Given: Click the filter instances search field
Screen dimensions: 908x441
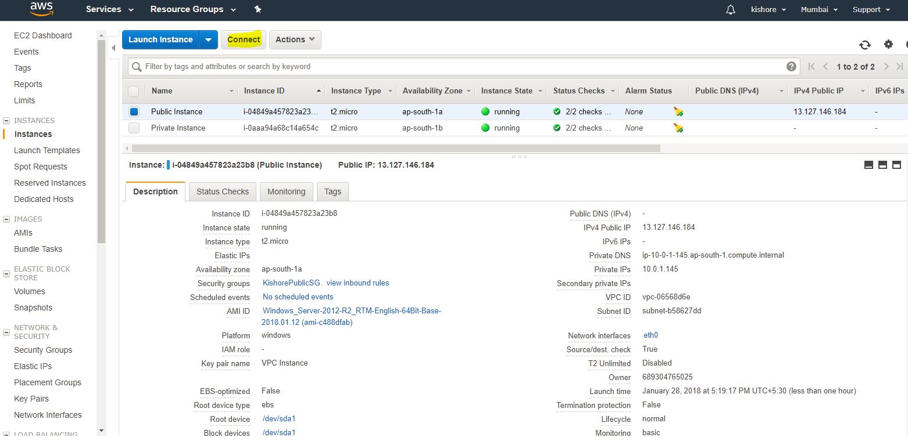Looking at the screenshot, I should click(459, 67).
